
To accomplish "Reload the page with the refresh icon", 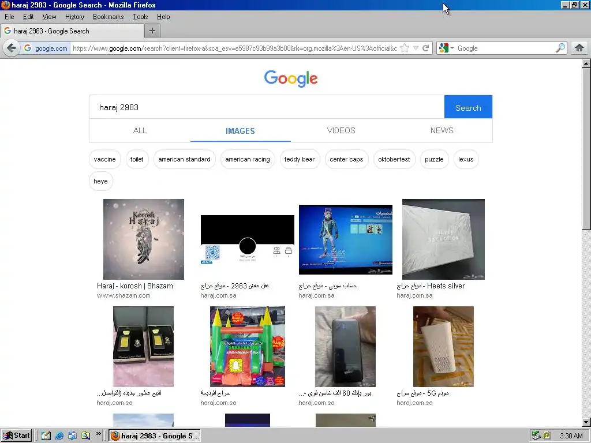I will pyautogui.click(x=426, y=48).
